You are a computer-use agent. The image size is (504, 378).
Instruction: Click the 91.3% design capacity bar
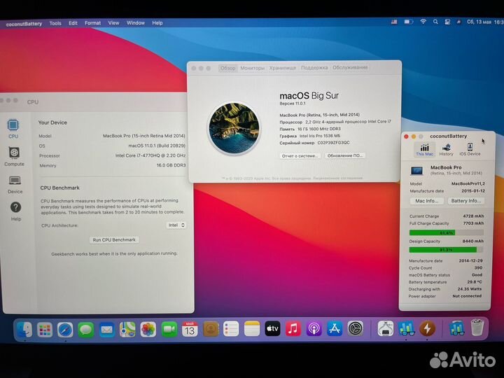pos(446,250)
